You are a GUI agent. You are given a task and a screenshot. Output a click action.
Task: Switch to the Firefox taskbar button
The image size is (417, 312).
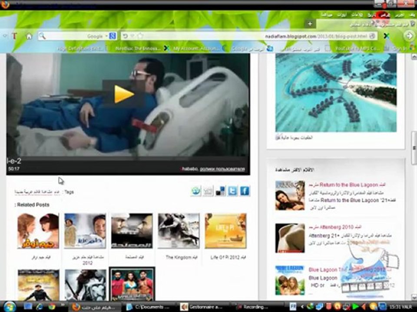click(x=95, y=307)
